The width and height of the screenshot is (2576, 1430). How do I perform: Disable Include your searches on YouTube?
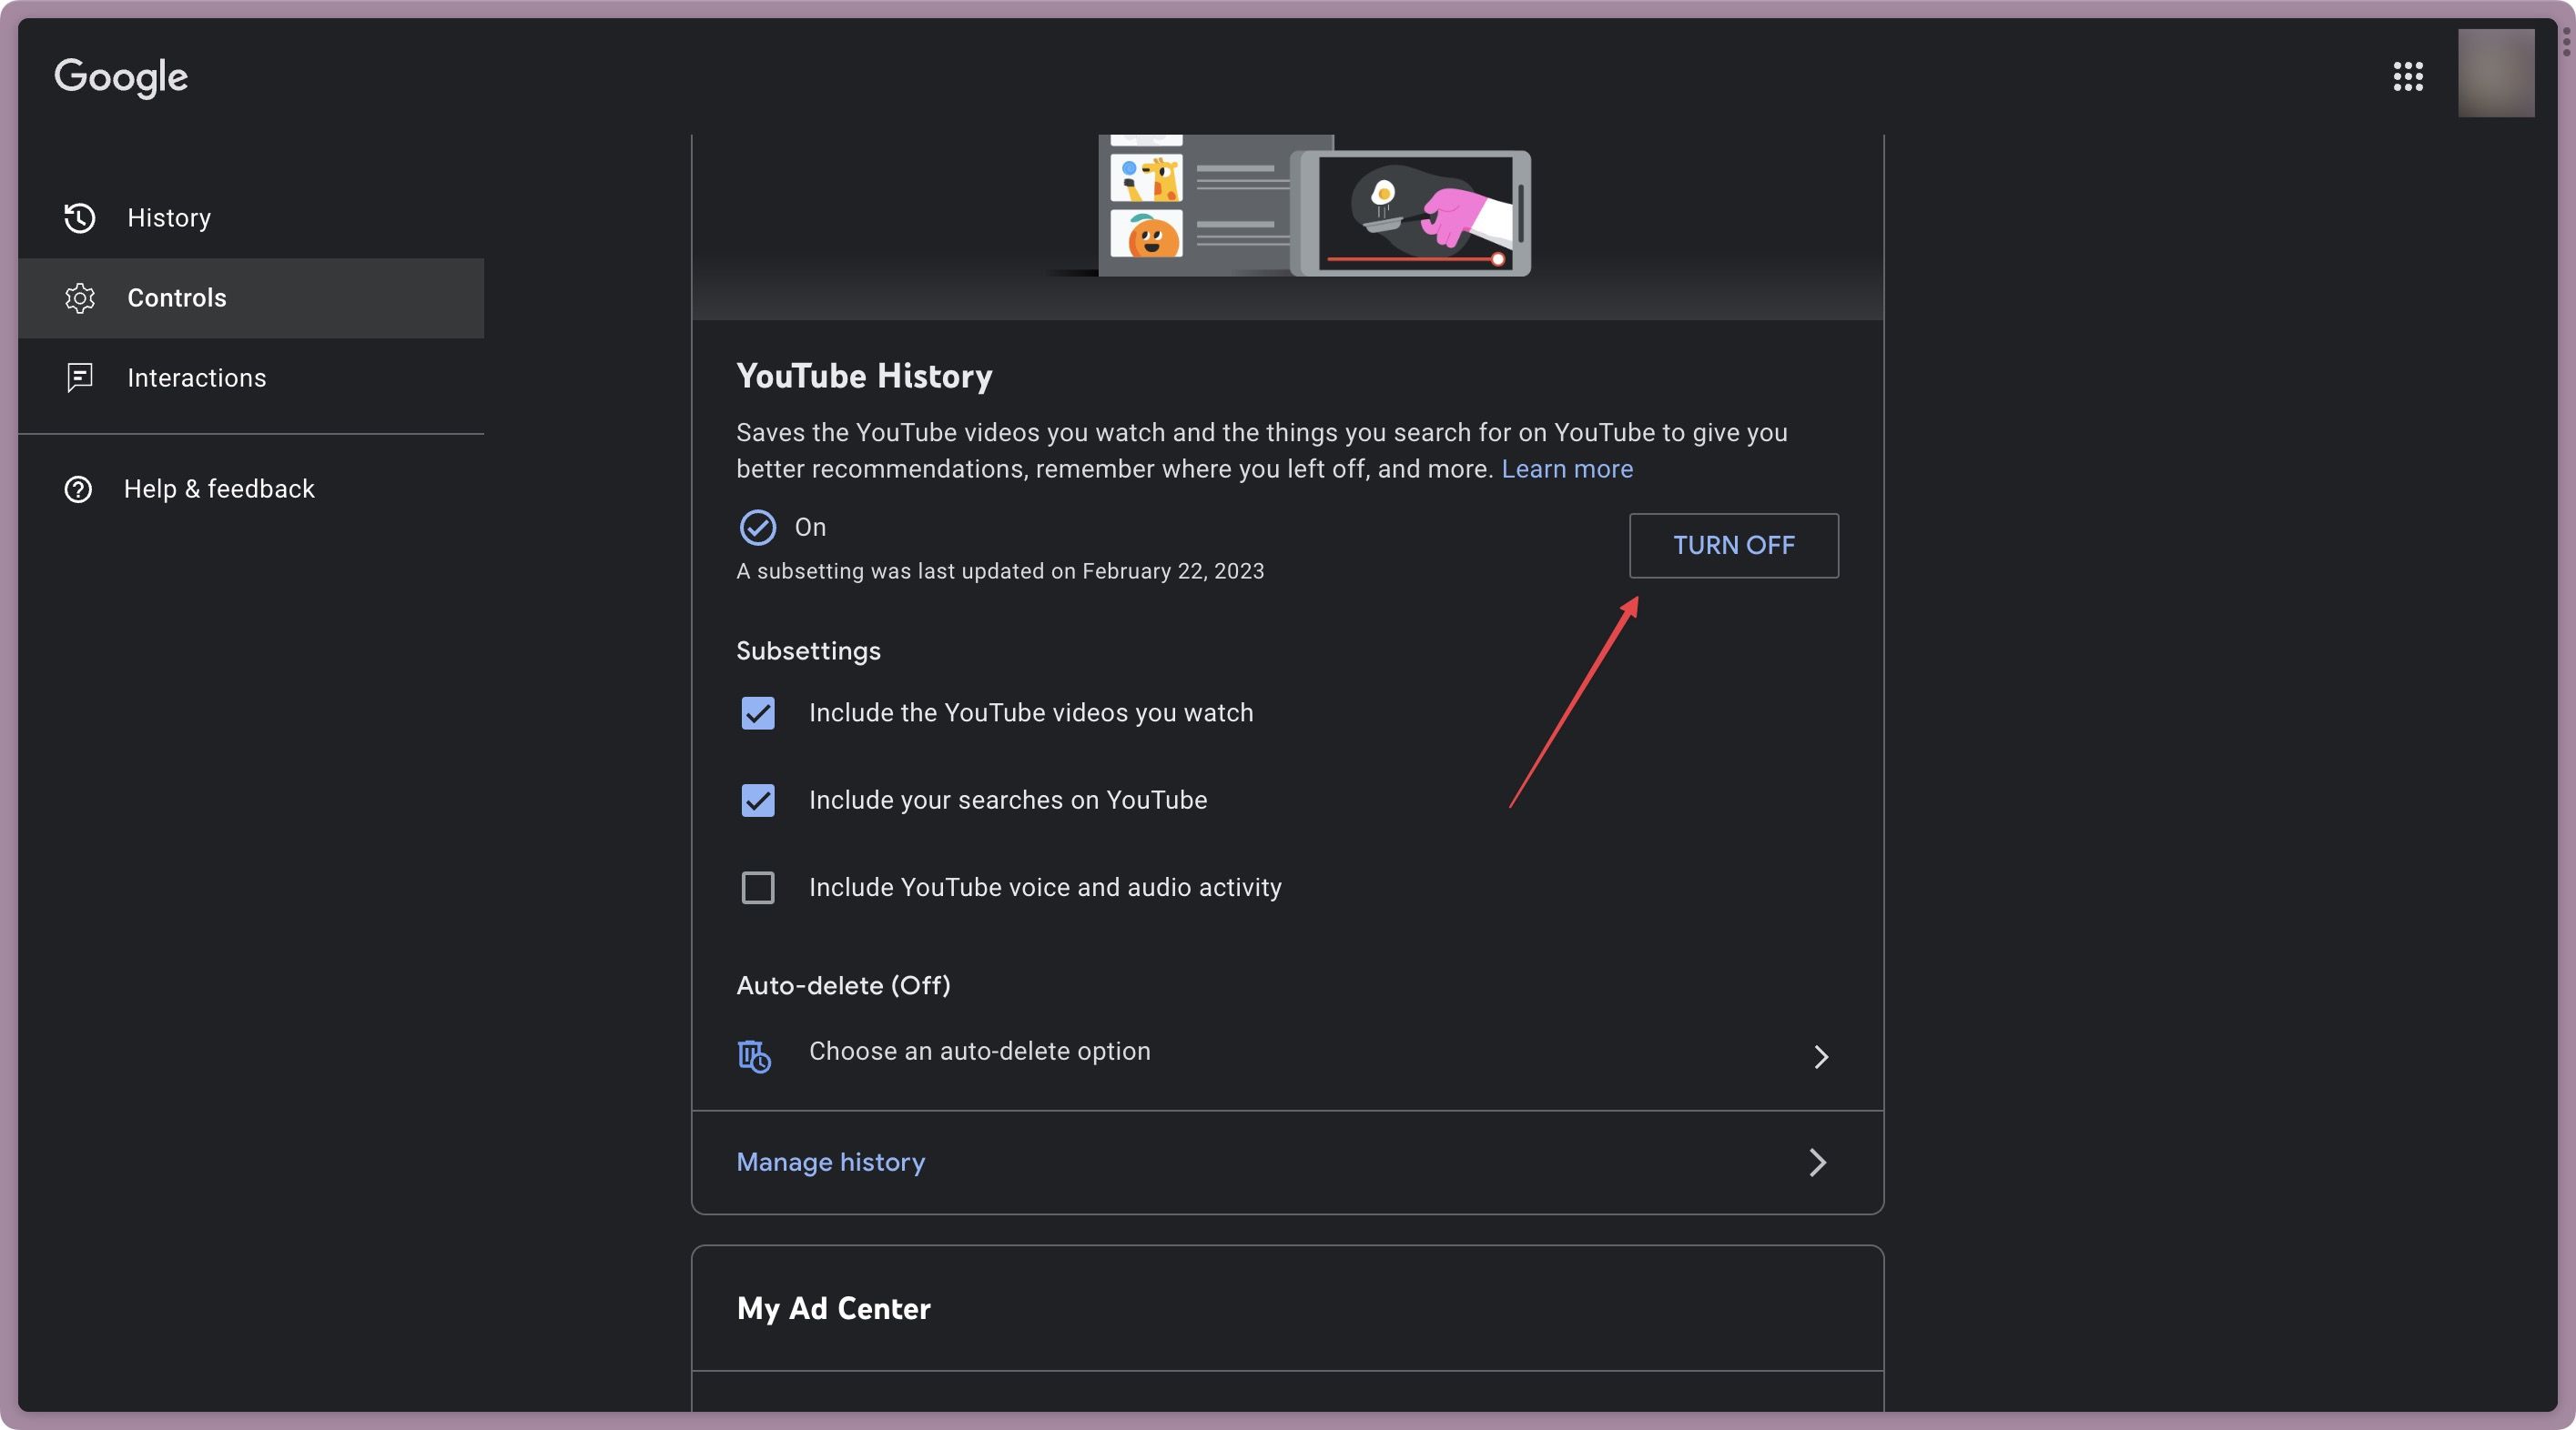point(756,800)
